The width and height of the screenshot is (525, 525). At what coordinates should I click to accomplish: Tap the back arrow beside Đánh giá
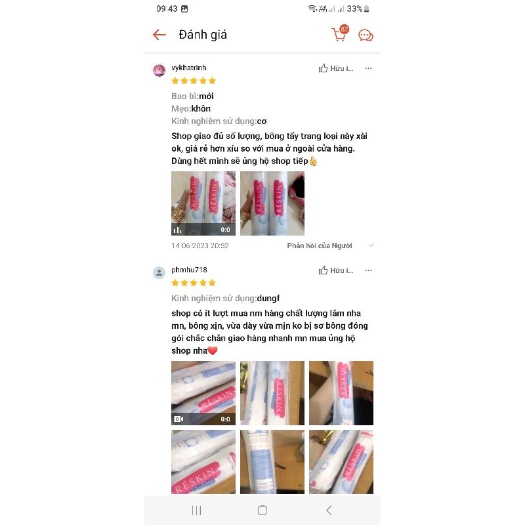tap(159, 35)
